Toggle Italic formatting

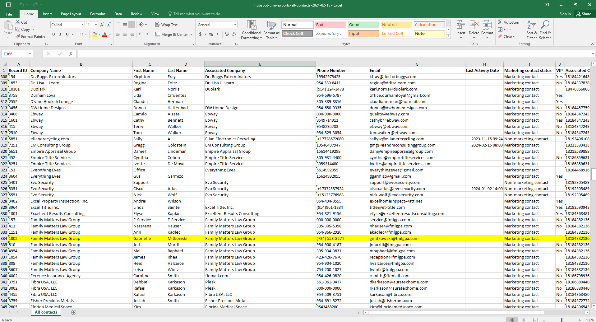click(x=60, y=34)
